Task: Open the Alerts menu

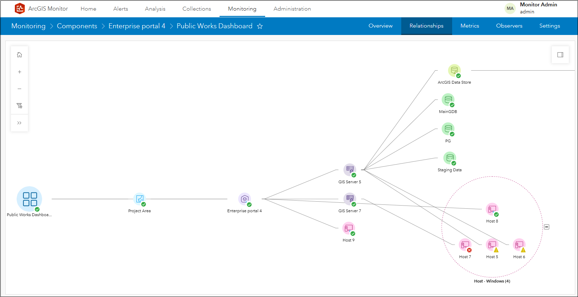Action: tap(121, 9)
